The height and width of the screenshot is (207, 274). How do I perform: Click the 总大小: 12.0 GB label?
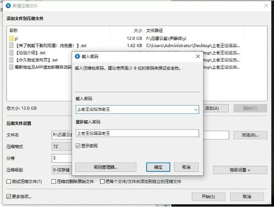(x=21, y=108)
